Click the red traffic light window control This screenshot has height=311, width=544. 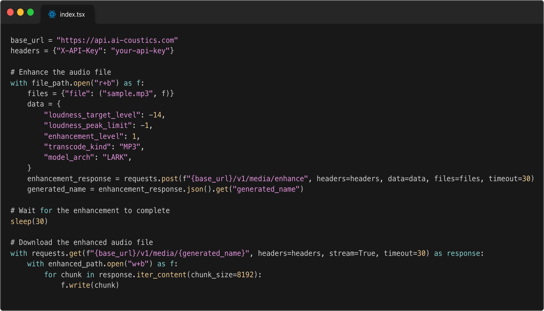tap(10, 12)
